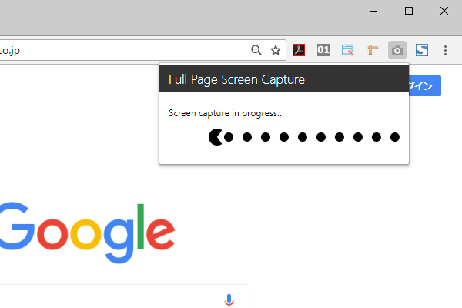Click the "Screen capture in progress..." text
Image resolution: width=462 pixels, height=308 pixels.
coord(226,113)
